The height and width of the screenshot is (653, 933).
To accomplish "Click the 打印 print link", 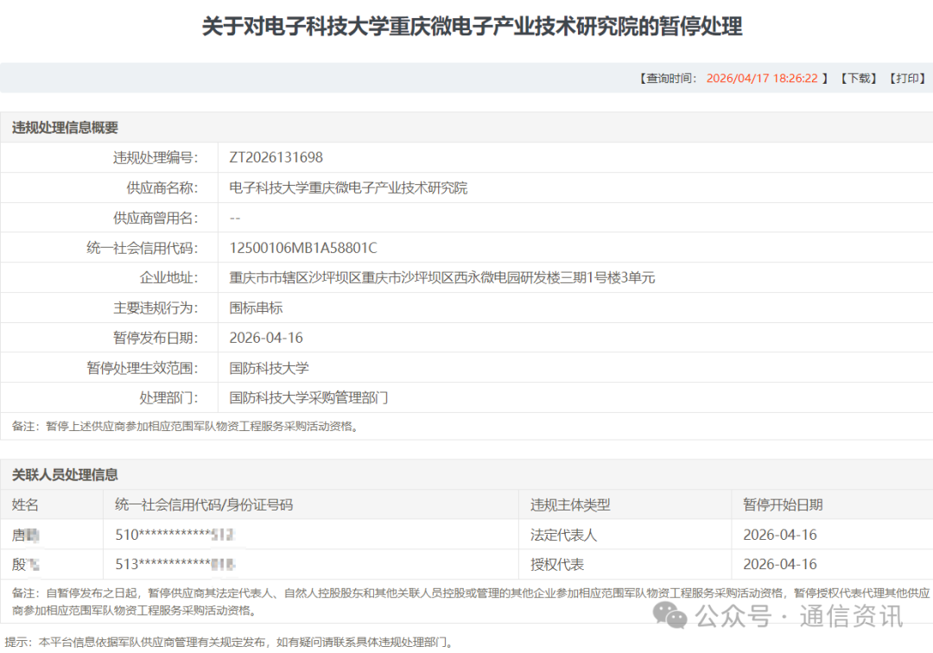I will (x=907, y=78).
